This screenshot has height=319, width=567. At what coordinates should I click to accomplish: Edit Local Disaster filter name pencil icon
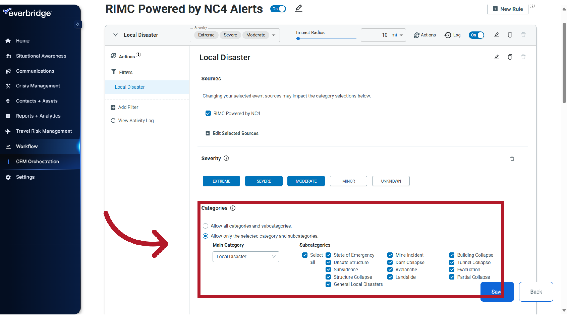coord(497,57)
